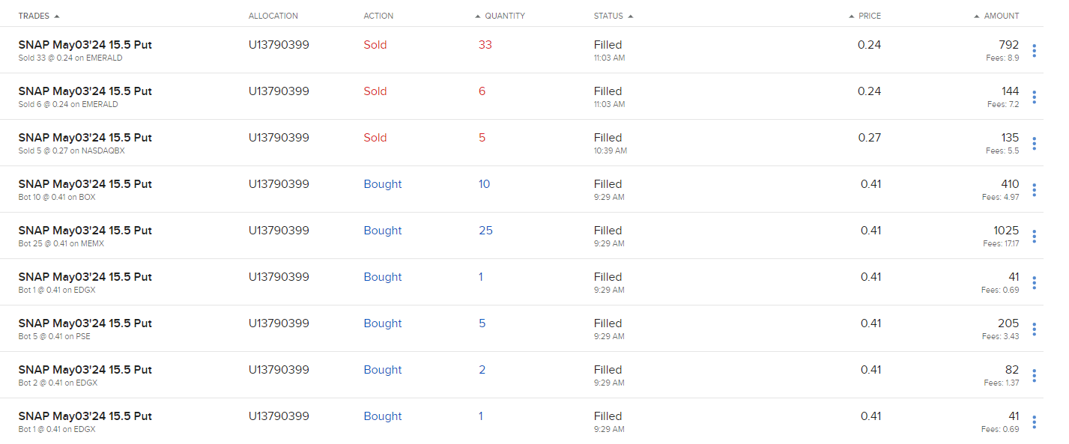1069x444 pixels.
Task: Open the Bot 25 @ 0.41 MEMX trade
Action: click(85, 231)
